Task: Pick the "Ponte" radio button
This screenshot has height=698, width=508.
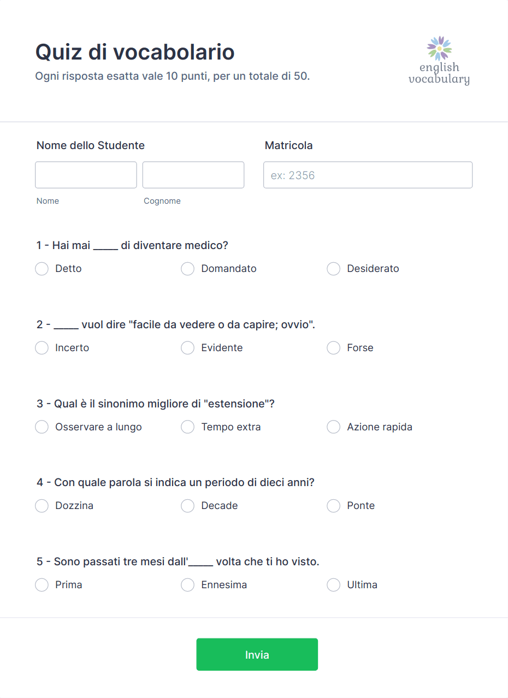Action: click(333, 506)
